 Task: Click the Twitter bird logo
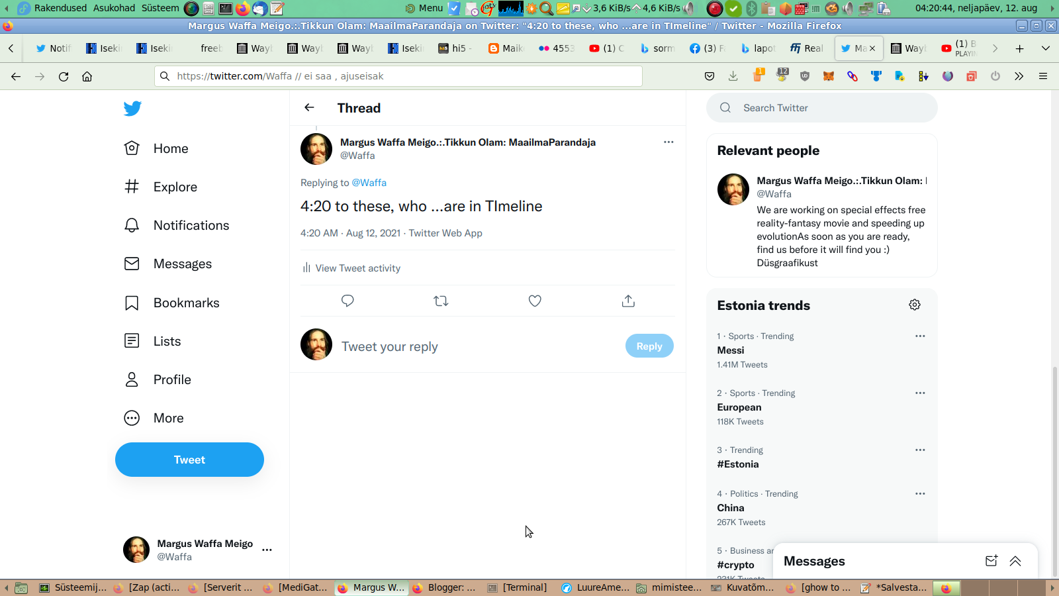[132, 109]
